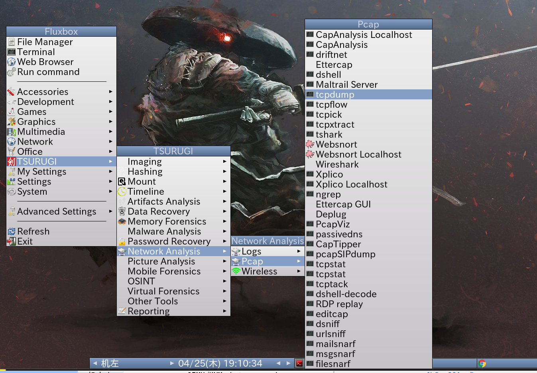Click the Web Browser globe icon
The height and width of the screenshot is (373, 537).
click(12, 62)
